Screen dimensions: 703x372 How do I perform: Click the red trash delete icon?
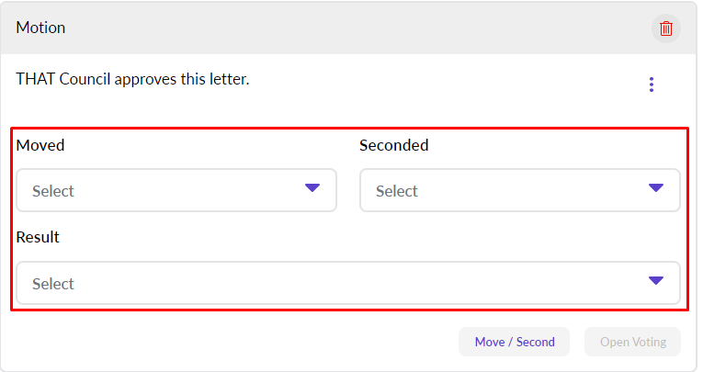(666, 28)
